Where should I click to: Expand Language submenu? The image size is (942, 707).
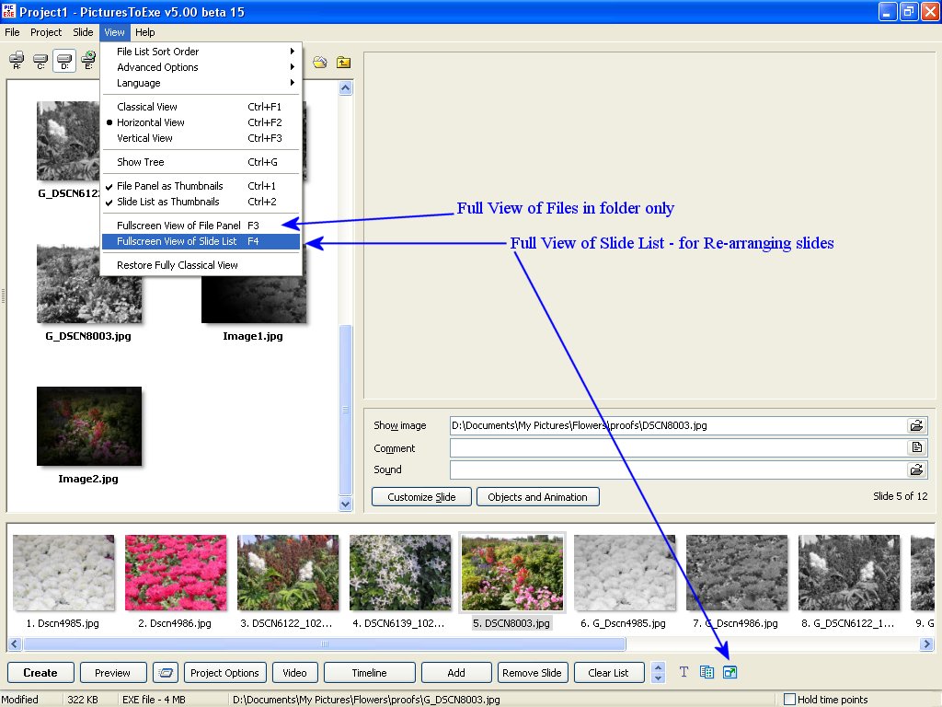[x=201, y=82]
